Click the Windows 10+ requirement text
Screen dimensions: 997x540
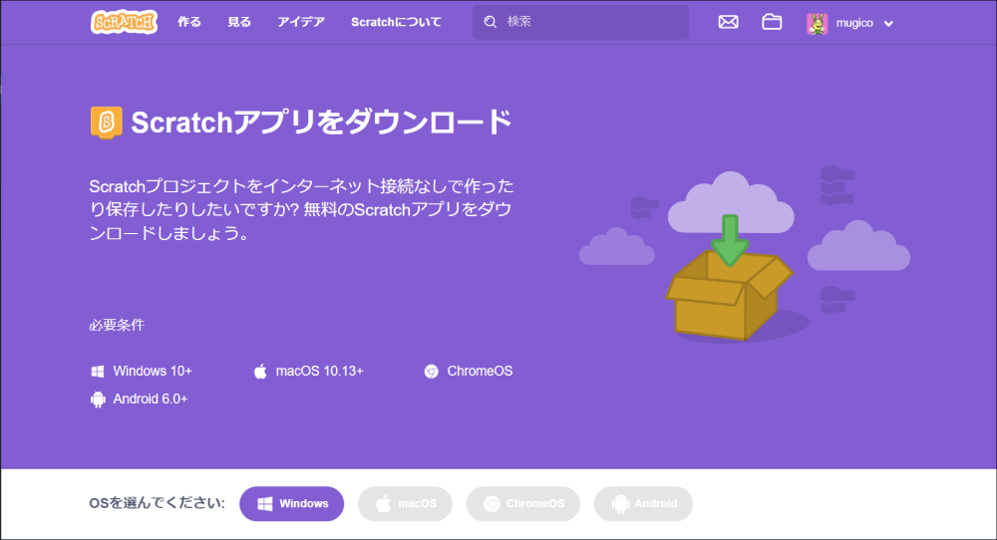click(x=153, y=371)
